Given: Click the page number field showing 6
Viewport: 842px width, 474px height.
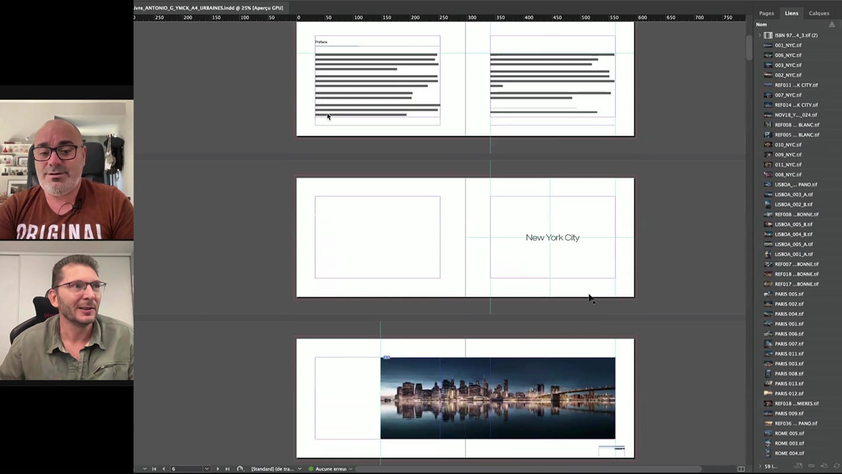Looking at the screenshot, I should [x=186, y=469].
